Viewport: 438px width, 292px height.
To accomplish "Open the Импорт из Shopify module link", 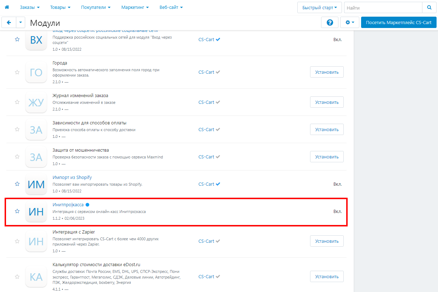I will [72, 178].
